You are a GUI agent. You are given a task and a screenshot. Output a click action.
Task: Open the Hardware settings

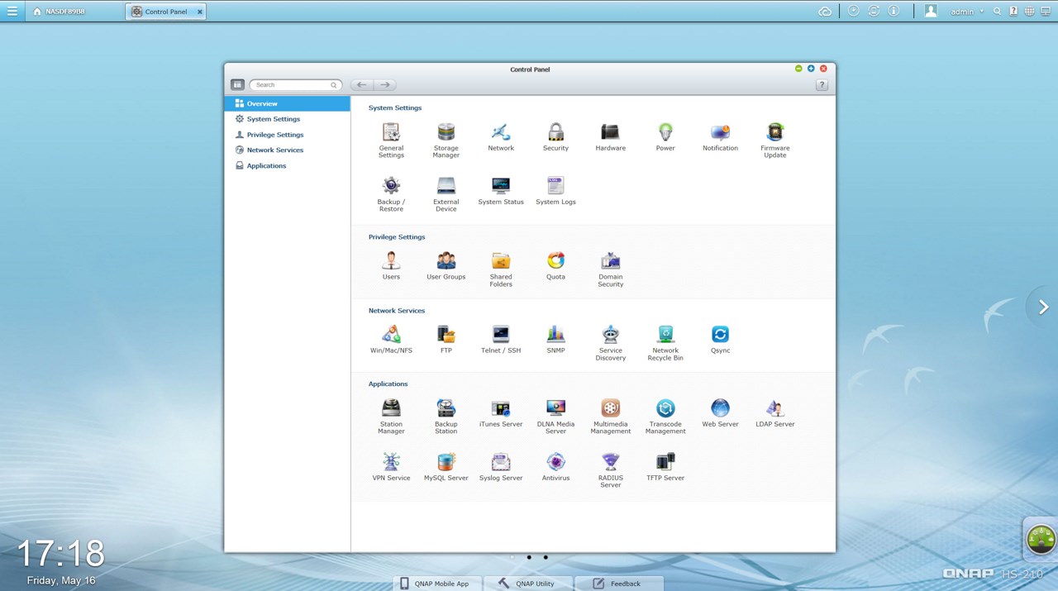click(x=611, y=136)
